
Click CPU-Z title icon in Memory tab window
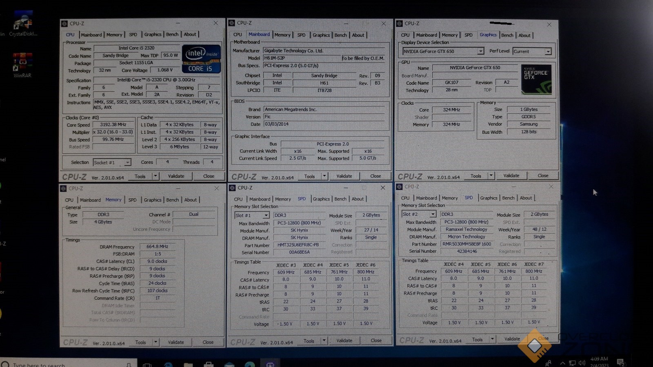63,188
